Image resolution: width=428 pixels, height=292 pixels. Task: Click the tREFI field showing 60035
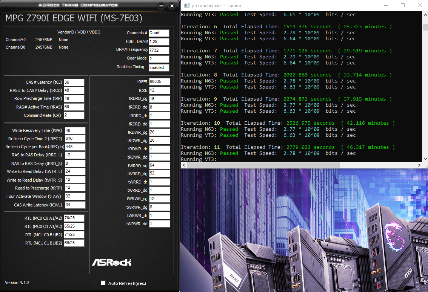pyautogui.click(x=159, y=82)
